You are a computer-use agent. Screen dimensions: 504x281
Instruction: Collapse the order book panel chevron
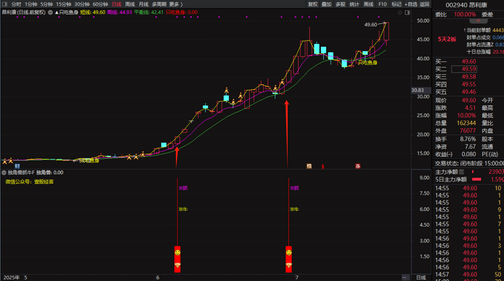(x=478, y=21)
